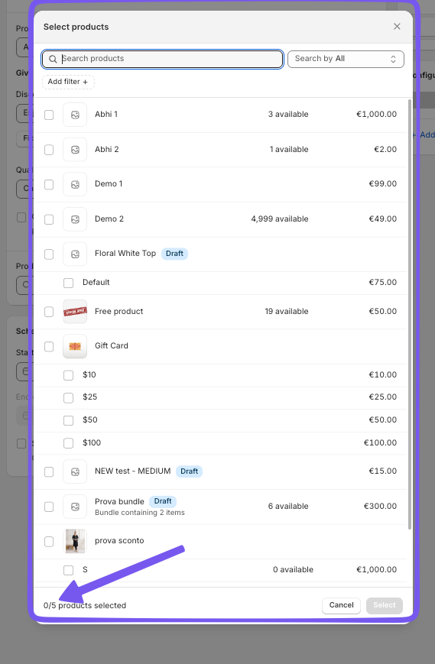Click the Add filter + button
The height and width of the screenshot is (664, 435).
click(x=68, y=82)
